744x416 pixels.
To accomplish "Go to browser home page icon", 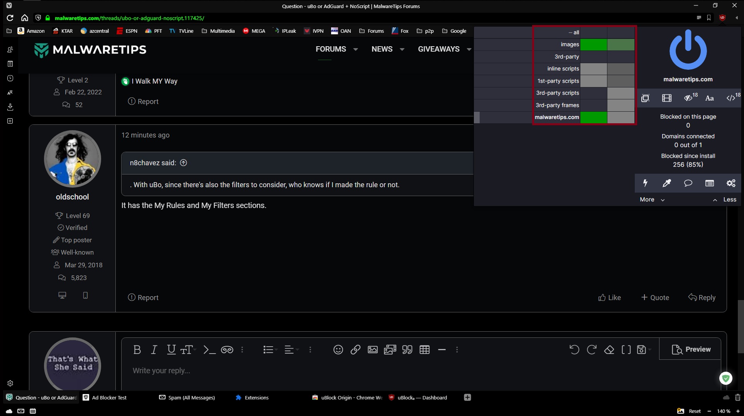I will [25, 18].
